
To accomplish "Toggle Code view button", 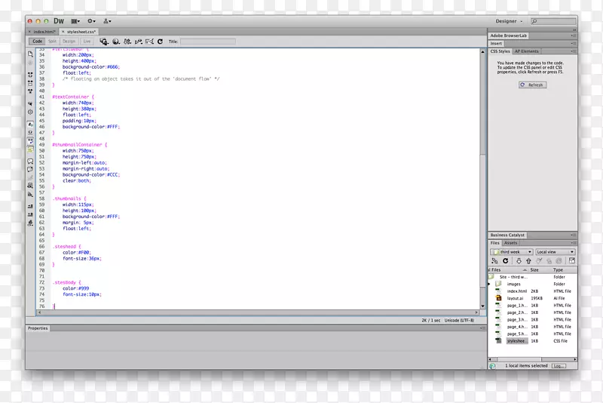I will tap(37, 42).
